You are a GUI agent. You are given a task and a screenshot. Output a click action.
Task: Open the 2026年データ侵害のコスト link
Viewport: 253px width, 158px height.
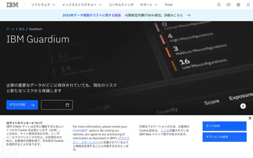coord(92,15)
